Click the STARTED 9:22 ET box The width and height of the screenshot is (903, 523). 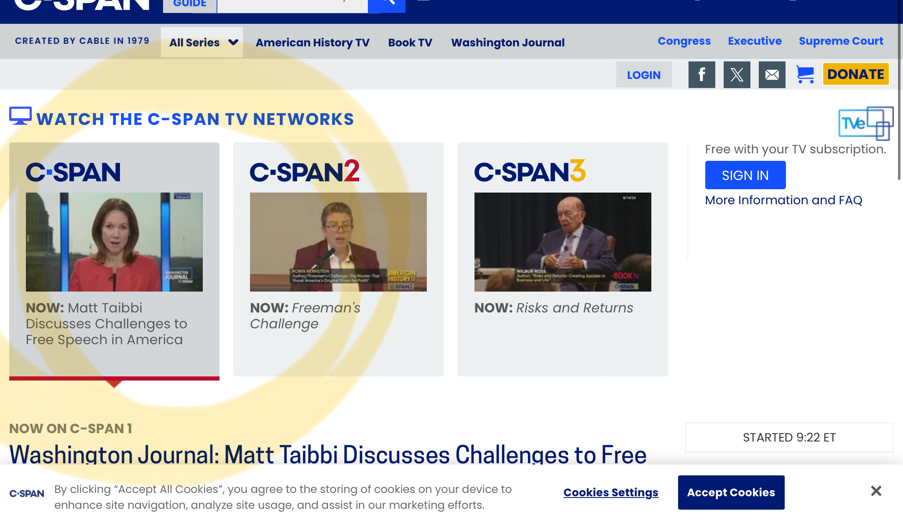coord(789,437)
